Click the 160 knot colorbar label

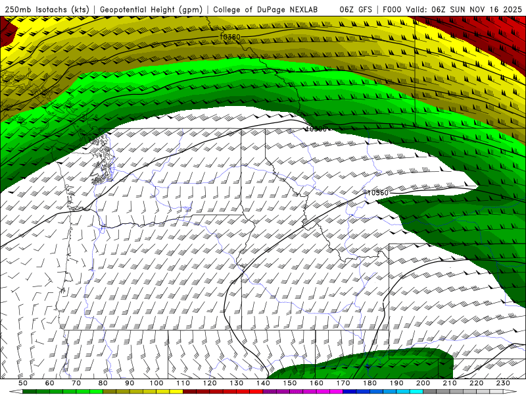click(317, 383)
